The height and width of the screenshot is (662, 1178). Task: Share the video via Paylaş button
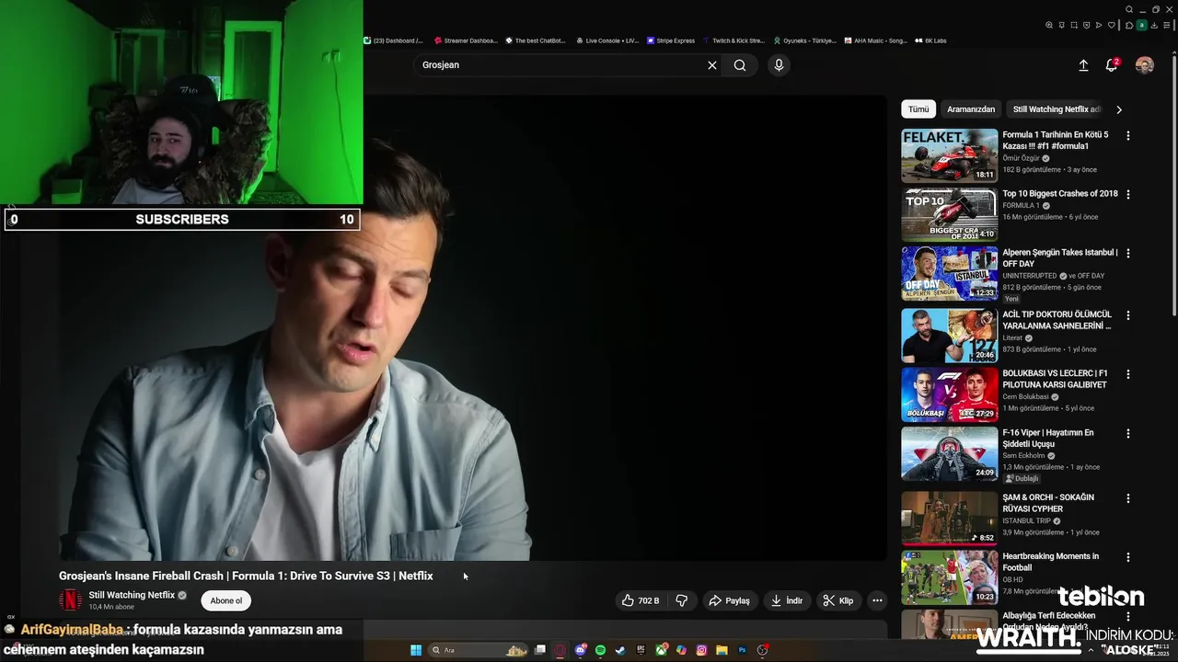(729, 600)
